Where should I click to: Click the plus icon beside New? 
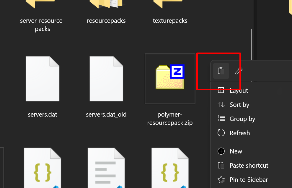pos(221,151)
